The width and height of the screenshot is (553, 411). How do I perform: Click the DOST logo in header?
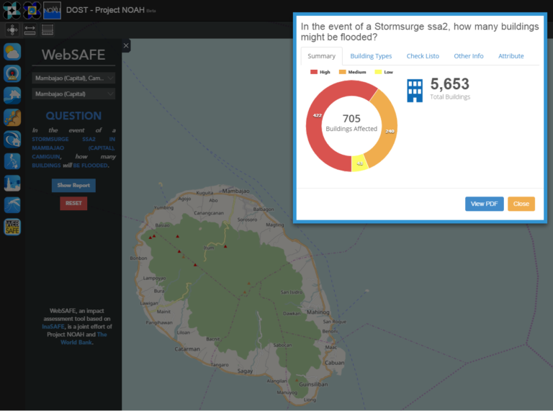tap(12, 10)
